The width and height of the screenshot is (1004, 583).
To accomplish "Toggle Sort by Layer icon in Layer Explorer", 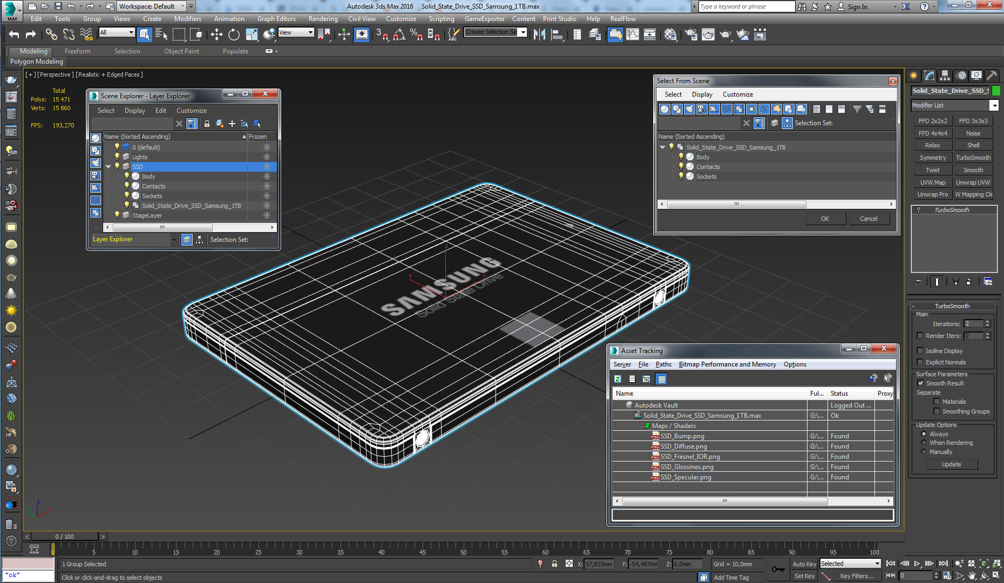I will (187, 240).
